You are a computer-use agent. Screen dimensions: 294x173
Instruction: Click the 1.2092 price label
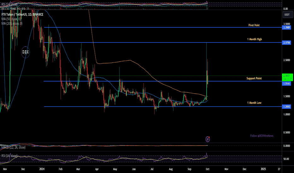coord(286,107)
